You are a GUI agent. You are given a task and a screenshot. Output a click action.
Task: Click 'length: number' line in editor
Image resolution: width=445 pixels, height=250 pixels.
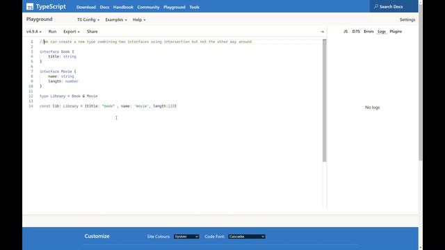coord(63,81)
